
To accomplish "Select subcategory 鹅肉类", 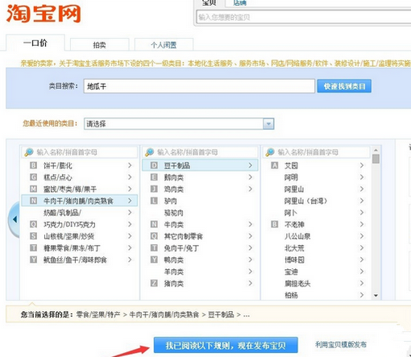I will click(x=200, y=177).
